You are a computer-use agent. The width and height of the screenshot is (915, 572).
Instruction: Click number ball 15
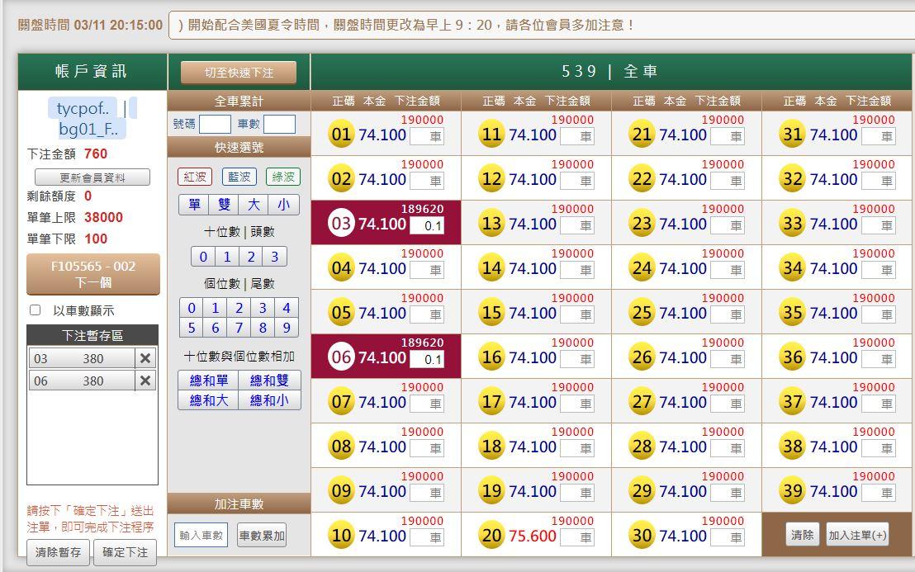click(x=492, y=313)
